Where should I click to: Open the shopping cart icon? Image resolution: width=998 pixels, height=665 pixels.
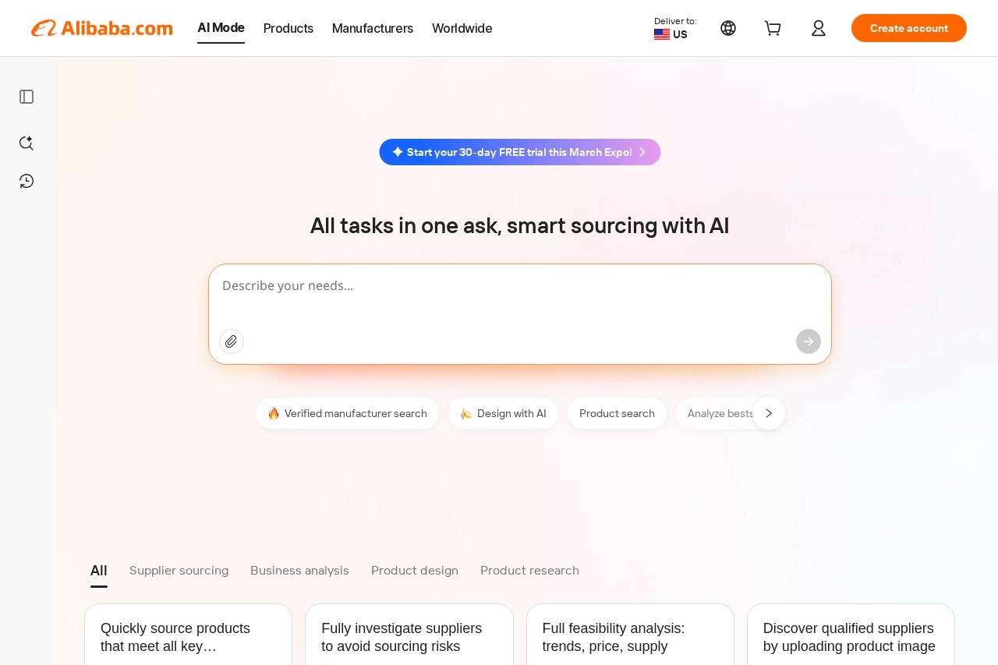[772, 28]
